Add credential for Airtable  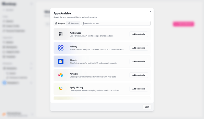coord(139,75)
